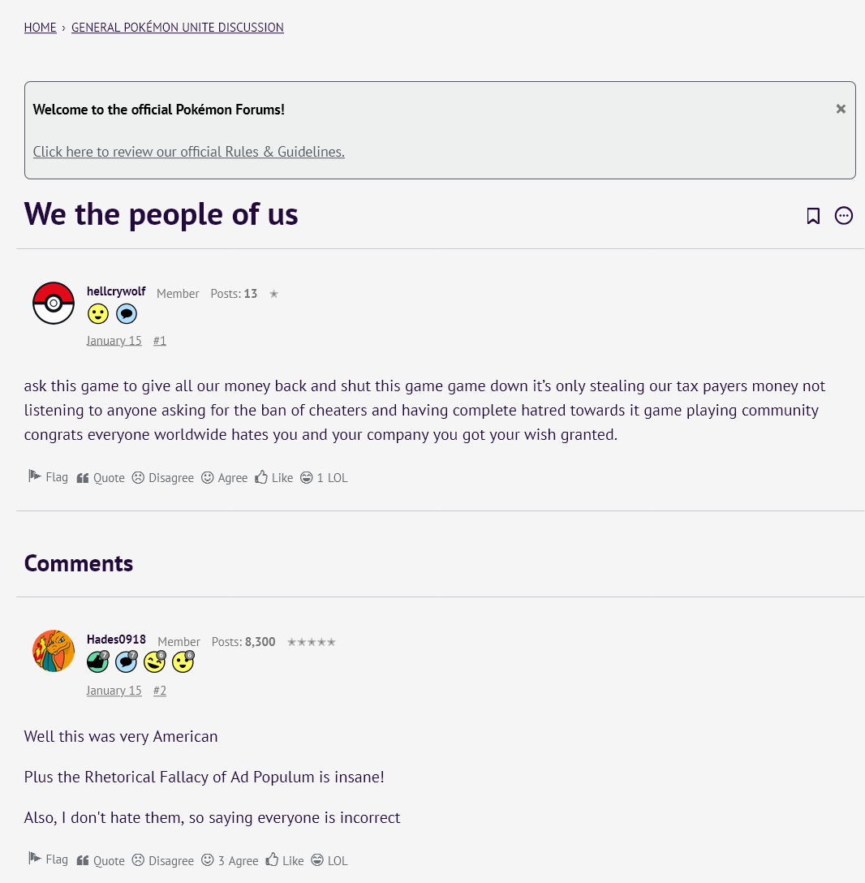Click the comment badge on hellcrywolf's profile
The height and width of the screenshot is (883, 865).
[127, 313]
